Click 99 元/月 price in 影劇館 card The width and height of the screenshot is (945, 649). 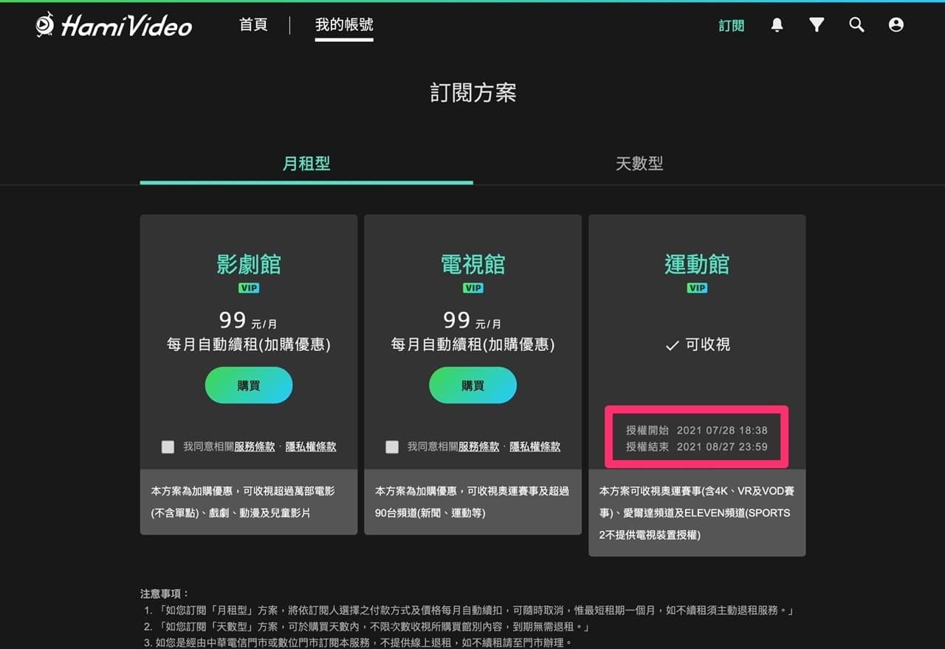249,320
